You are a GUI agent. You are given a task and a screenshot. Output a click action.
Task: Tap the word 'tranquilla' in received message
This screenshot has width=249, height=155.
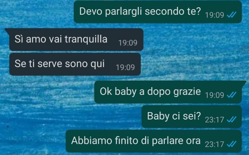[x=86, y=39]
